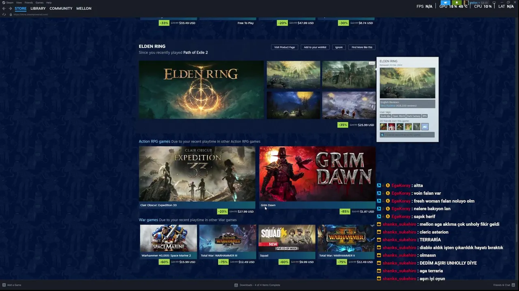Open the MELLON profile tab
The image size is (519, 291).
[84, 8]
